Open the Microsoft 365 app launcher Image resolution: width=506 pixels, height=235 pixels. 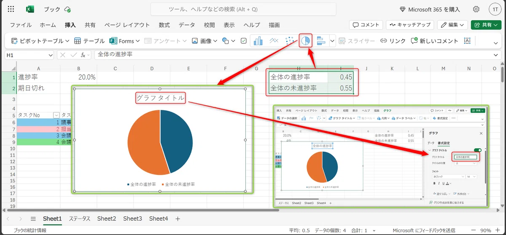click(x=11, y=9)
